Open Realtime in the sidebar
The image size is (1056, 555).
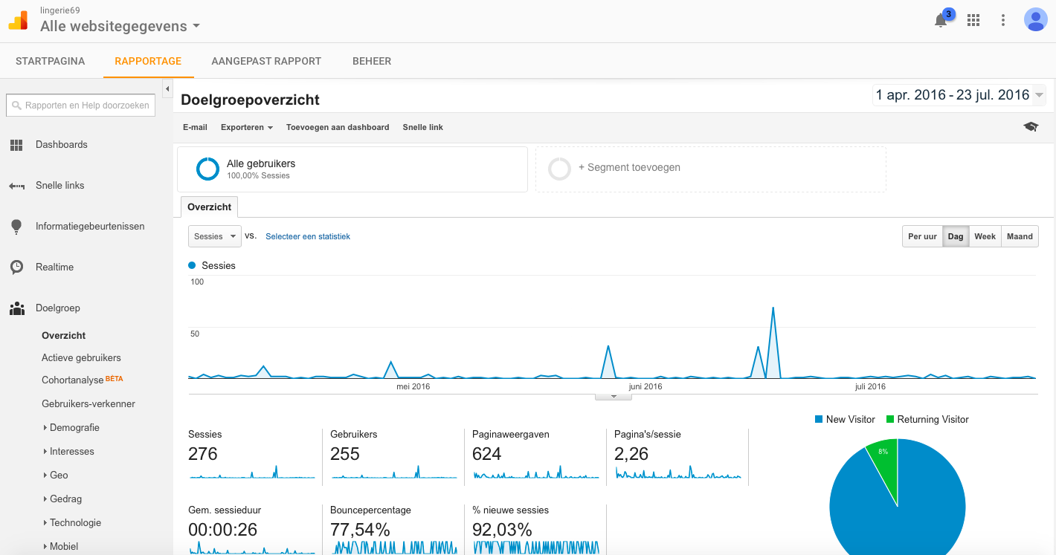pos(54,267)
